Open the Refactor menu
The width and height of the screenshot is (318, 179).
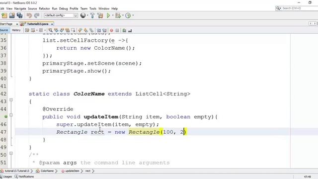[44, 9]
